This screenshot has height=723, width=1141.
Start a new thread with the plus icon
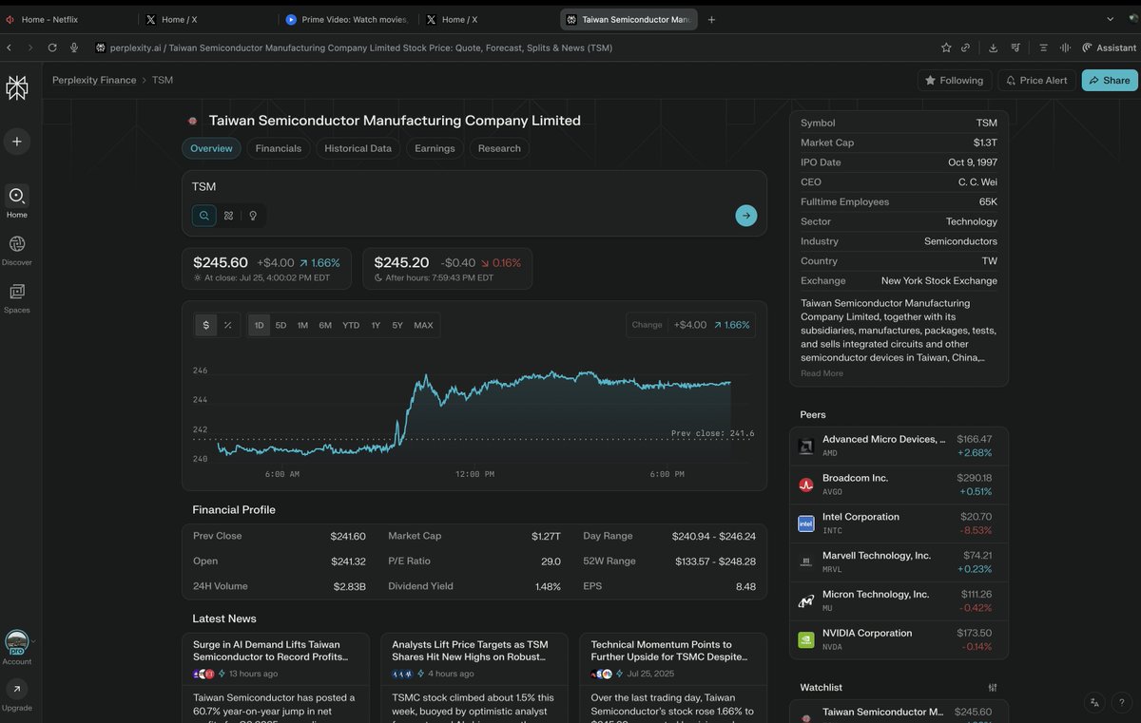(16, 142)
